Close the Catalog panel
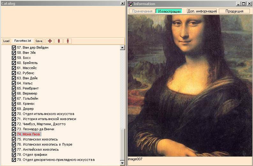Viewport: 253px width, 166px height. pyautogui.click(x=123, y=4)
